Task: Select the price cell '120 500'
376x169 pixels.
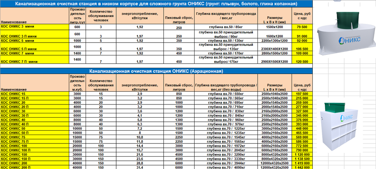Action: pos(302,59)
